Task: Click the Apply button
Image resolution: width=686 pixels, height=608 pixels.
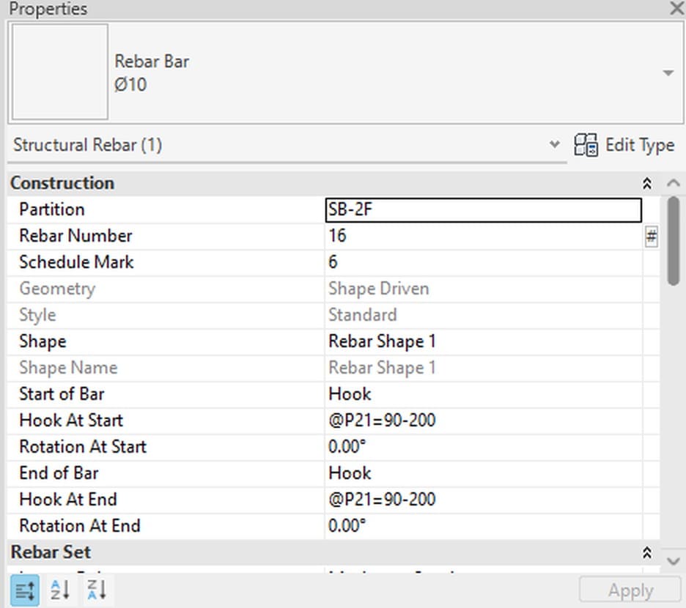Action: coord(630,590)
